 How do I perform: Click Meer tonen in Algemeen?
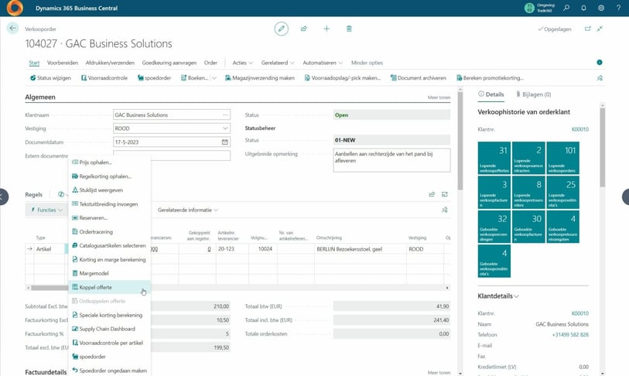(x=439, y=97)
